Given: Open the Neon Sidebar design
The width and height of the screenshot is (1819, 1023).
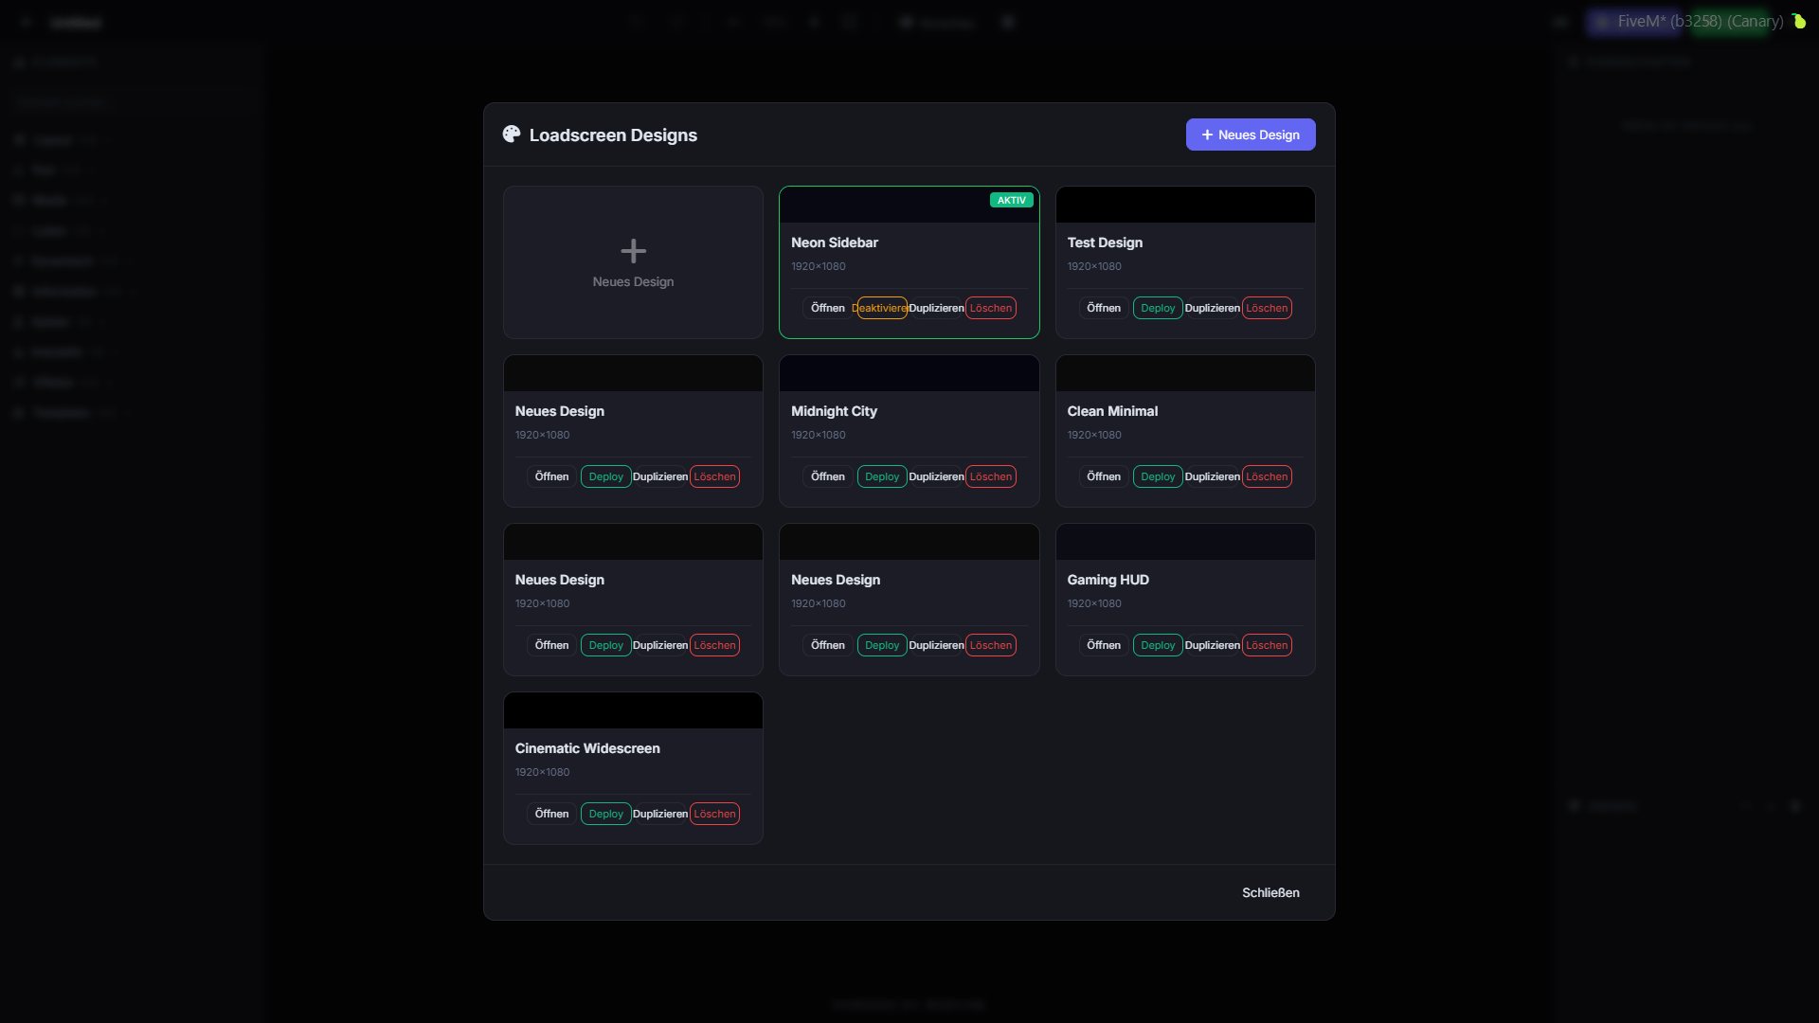Looking at the screenshot, I should [827, 308].
